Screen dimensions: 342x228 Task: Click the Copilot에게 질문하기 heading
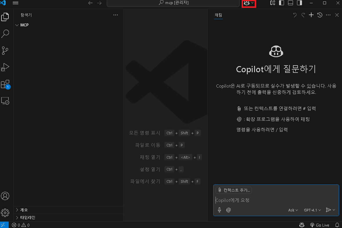point(276,69)
